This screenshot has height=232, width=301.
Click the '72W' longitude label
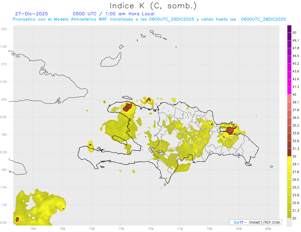coord(150,228)
